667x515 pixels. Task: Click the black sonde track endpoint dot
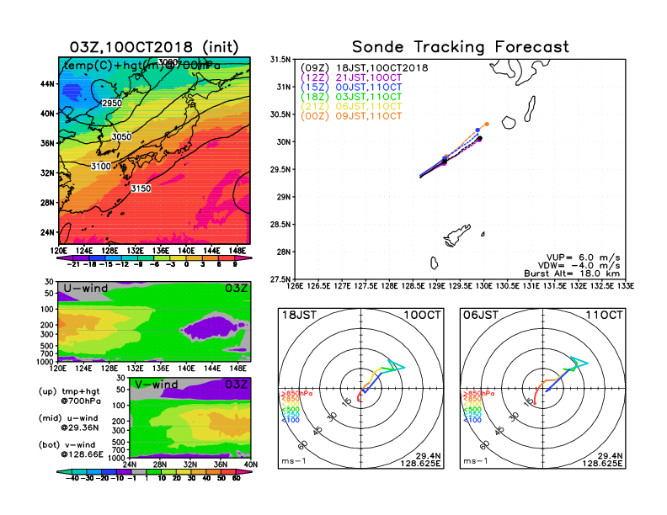pos(480,138)
